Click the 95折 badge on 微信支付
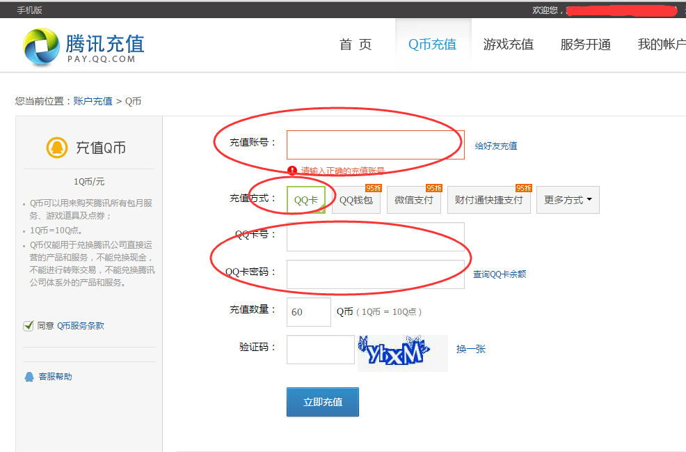Viewport: 686px width, 452px height. 434,188
